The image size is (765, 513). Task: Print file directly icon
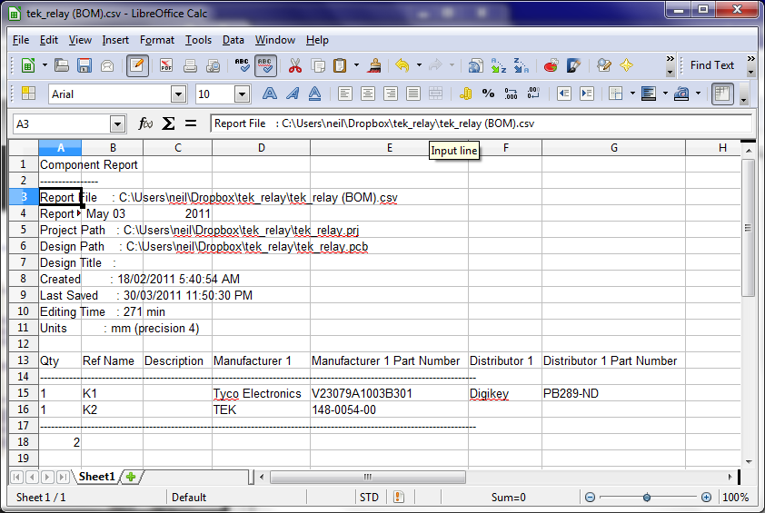click(190, 65)
